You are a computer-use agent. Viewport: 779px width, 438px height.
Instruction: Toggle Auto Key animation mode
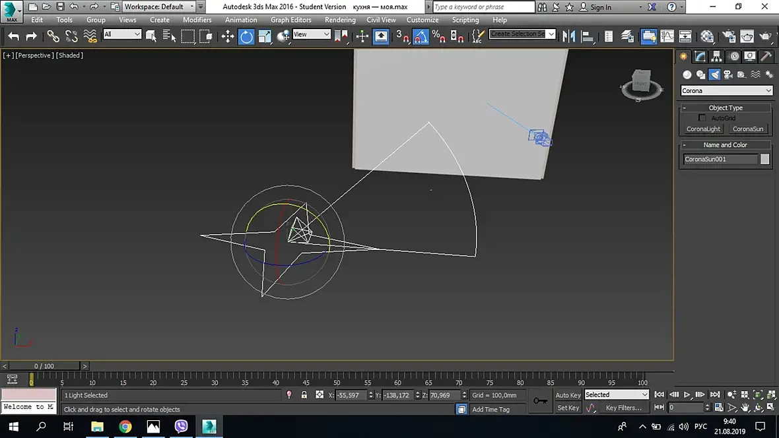[568, 395]
